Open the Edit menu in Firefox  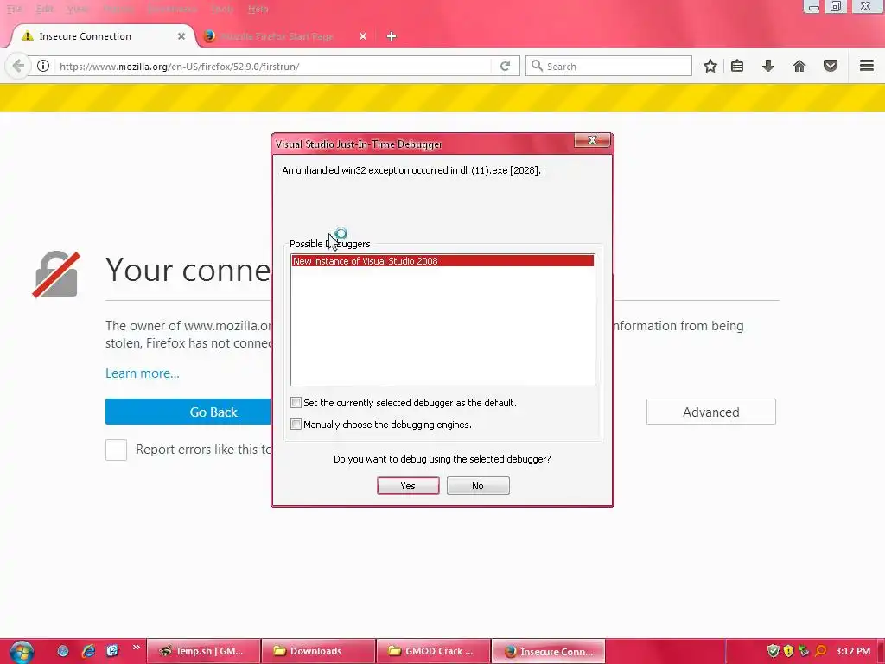45,9
